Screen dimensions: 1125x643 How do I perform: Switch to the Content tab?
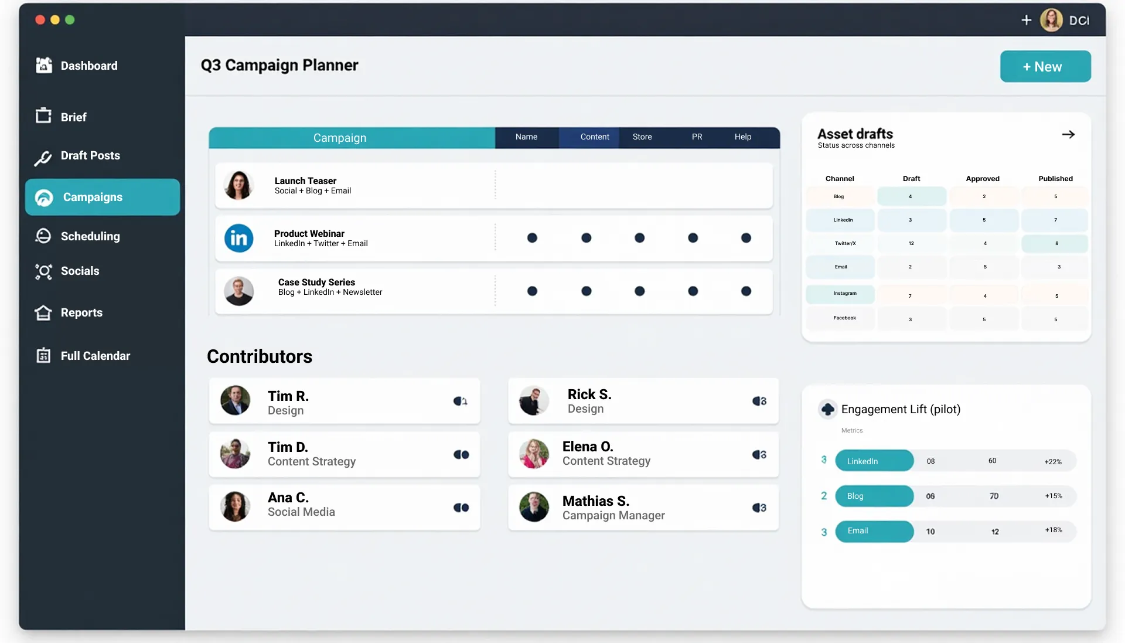(x=594, y=137)
